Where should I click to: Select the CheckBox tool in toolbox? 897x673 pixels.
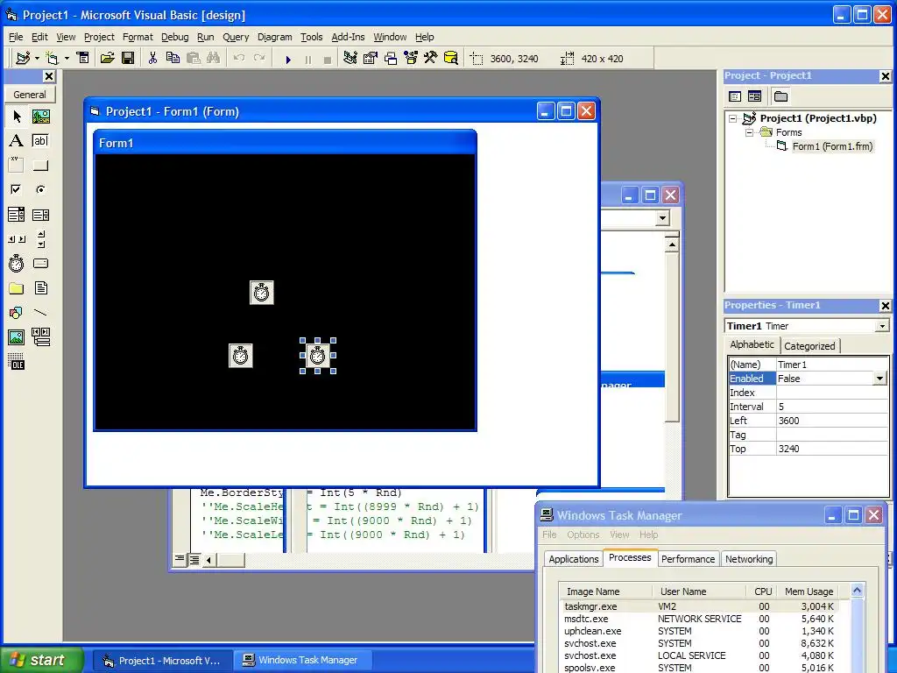coord(17,189)
